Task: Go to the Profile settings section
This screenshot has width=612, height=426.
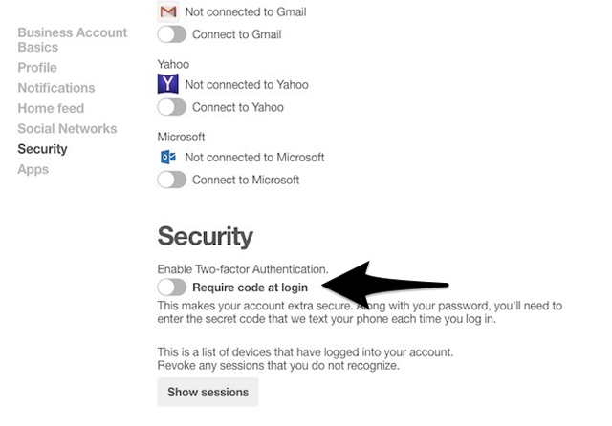Action: [37, 68]
